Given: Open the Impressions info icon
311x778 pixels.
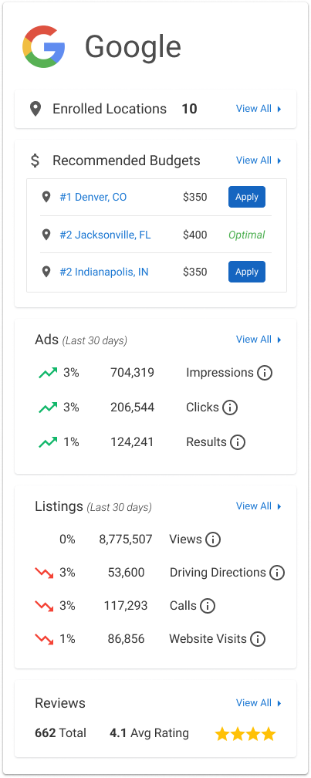Looking at the screenshot, I should [265, 373].
